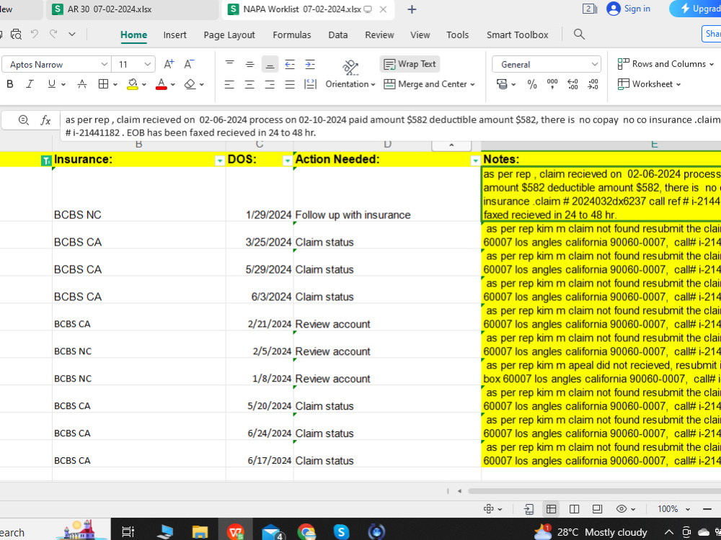Click the zoom out minus button

pos(707,509)
